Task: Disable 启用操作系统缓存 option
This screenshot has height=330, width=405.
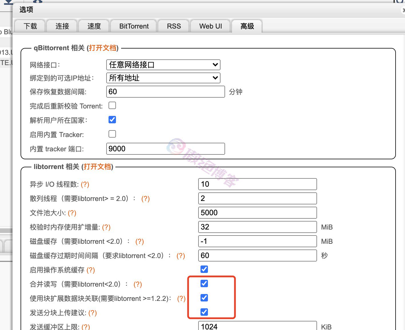Action: tap(204, 269)
